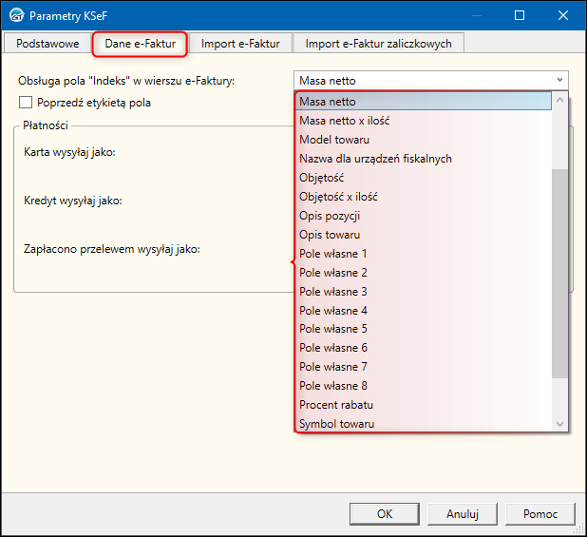Select 'Pole własne 5' entry
Screen dimensions: 587x537
pyautogui.click(x=424, y=329)
